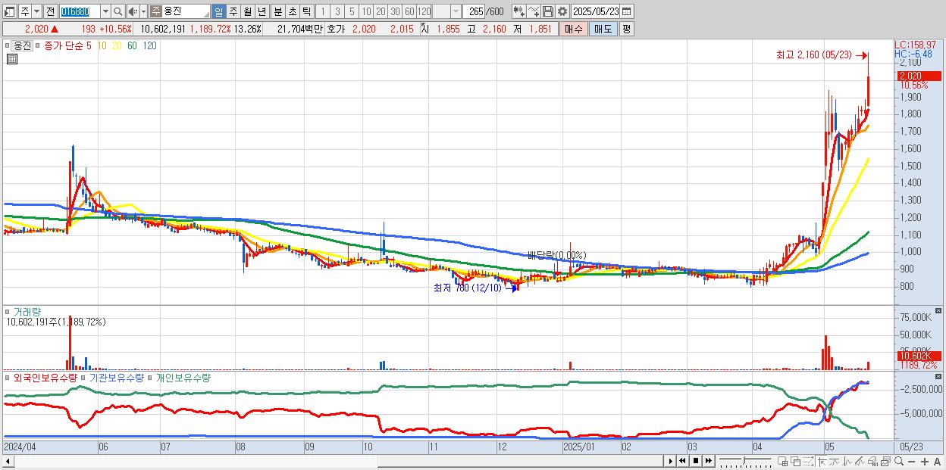Click the 개인보유수량 legend label
The image size is (946, 470).
183,377
